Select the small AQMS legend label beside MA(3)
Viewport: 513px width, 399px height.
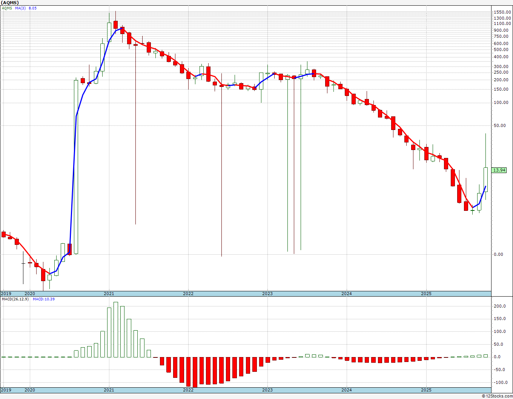point(7,8)
